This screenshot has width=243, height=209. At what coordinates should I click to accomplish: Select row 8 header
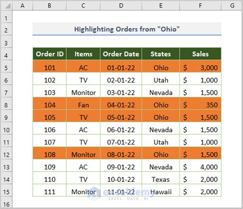coord(6,103)
